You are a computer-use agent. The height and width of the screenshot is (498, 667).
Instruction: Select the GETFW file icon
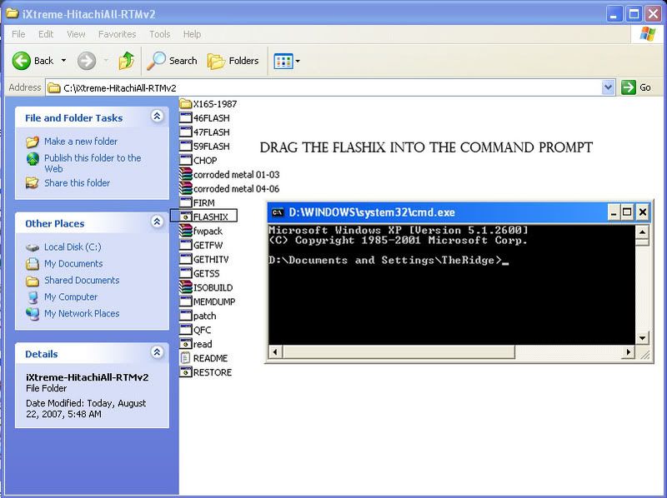pos(185,245)
